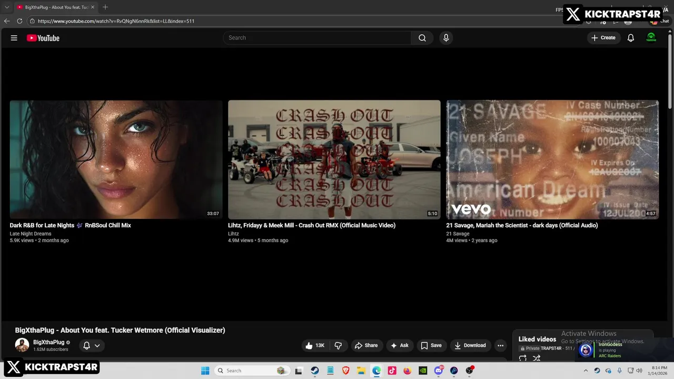Switch to Microsoft Edge on the taskbar
Viewport: 674px width, 379px height.
(376, 371)
